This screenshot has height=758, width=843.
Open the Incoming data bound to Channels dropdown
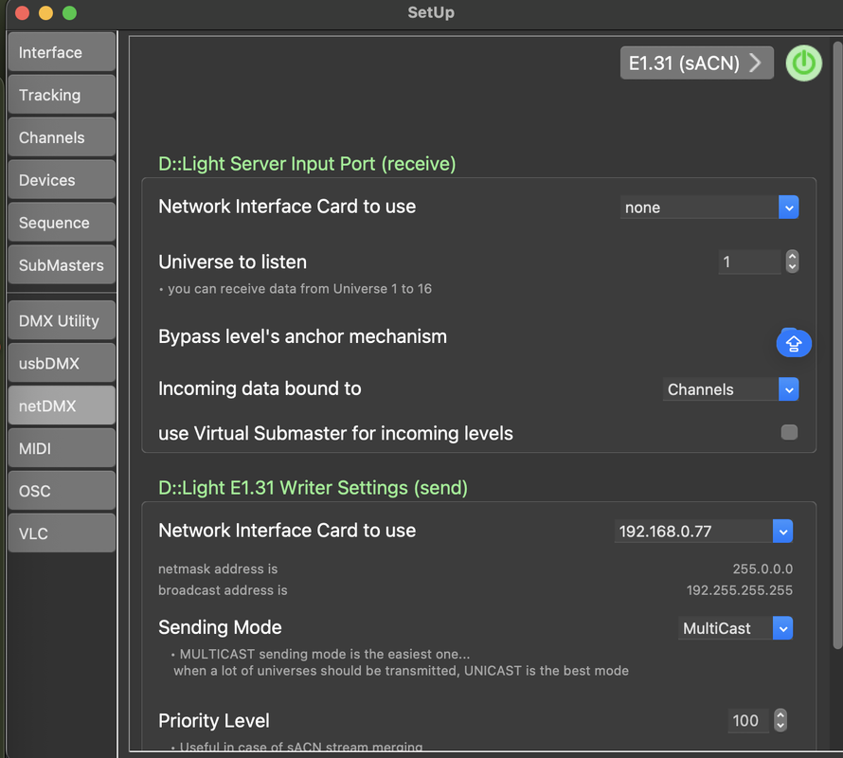[730, 389]
